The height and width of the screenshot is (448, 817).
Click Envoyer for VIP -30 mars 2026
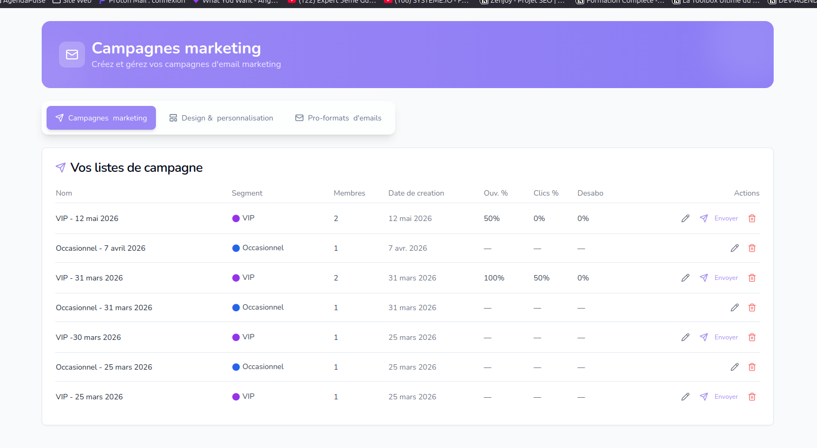coord(719,337)
